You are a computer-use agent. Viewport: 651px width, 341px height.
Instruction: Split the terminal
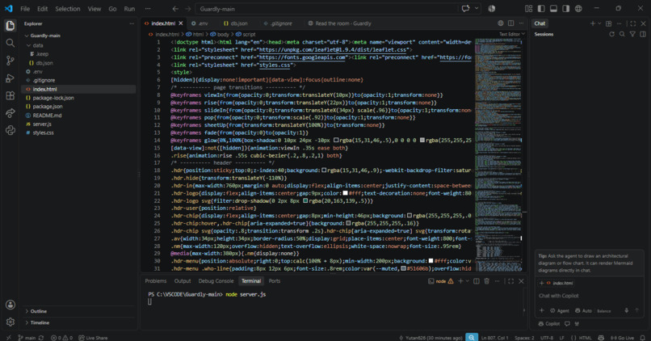tap(477, 281)
